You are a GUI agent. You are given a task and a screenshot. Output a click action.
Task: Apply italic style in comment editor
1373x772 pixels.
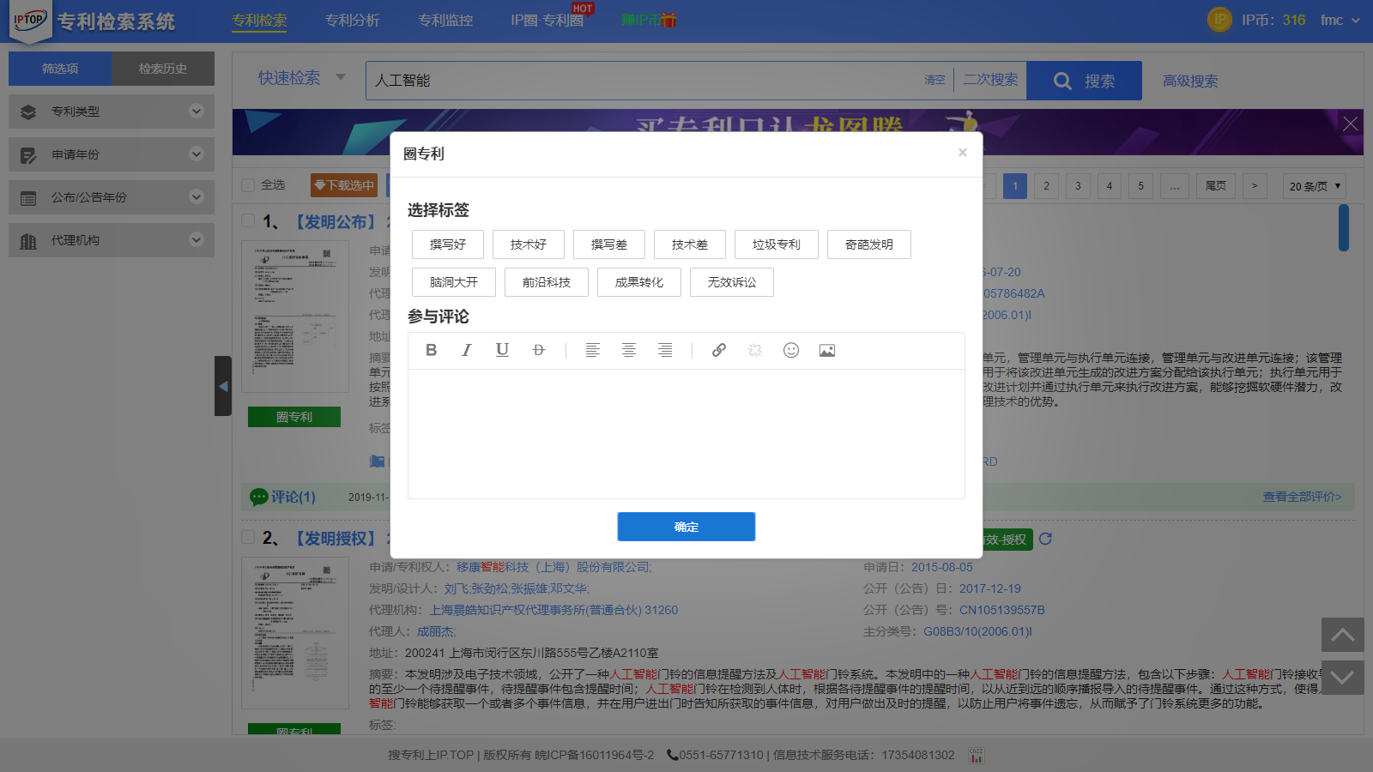pyautogui.click(x=467, y=350)
